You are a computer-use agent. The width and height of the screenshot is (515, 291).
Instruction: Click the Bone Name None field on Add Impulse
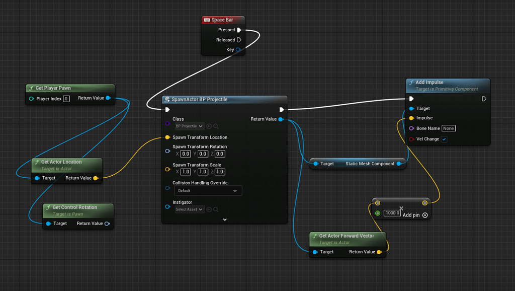(448, 128)
